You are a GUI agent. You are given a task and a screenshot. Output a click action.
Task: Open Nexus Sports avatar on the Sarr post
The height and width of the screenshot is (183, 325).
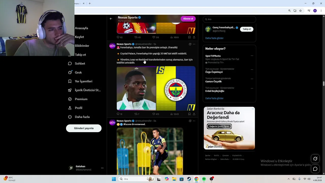112,46
